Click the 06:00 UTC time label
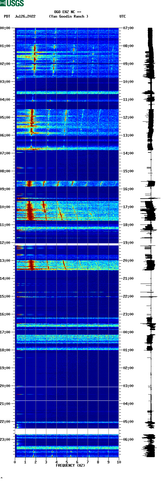The image size is (164, 481). point(128,440)
